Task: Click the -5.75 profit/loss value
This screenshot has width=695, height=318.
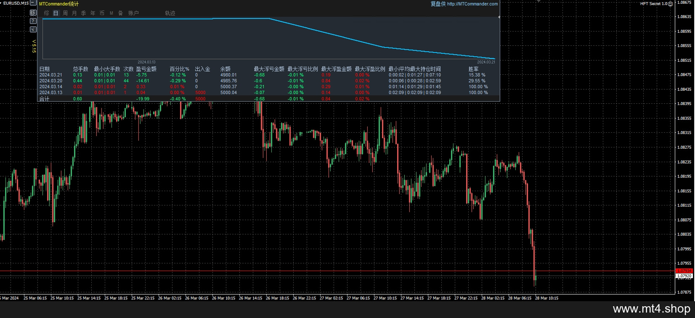Action: pyautogui.click(x=141, y=75)
